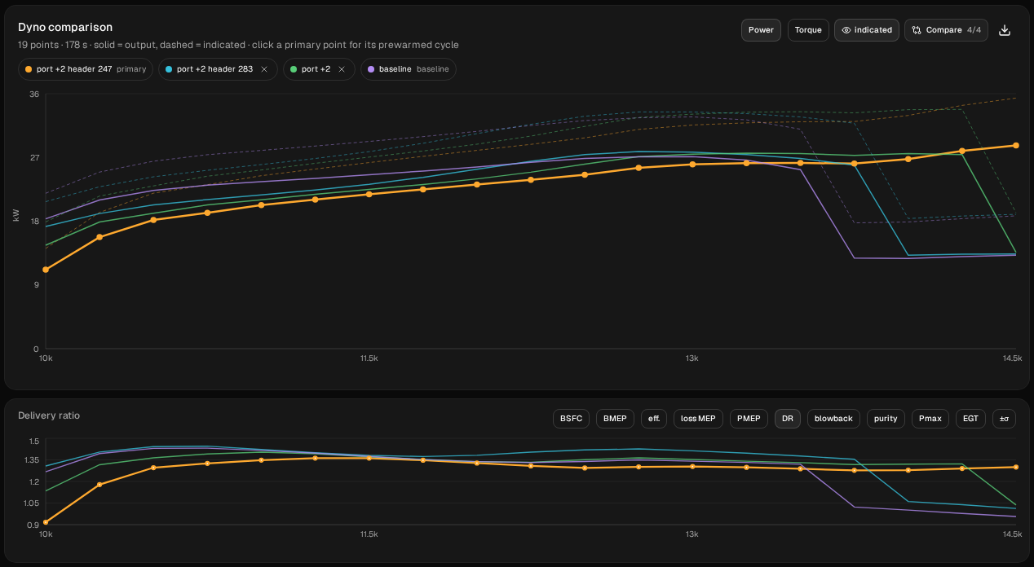This screenshot has width=1034, height=567.
Task: Click the primary delivery ratio point at 10k
Action: click(x=46, y=522)
